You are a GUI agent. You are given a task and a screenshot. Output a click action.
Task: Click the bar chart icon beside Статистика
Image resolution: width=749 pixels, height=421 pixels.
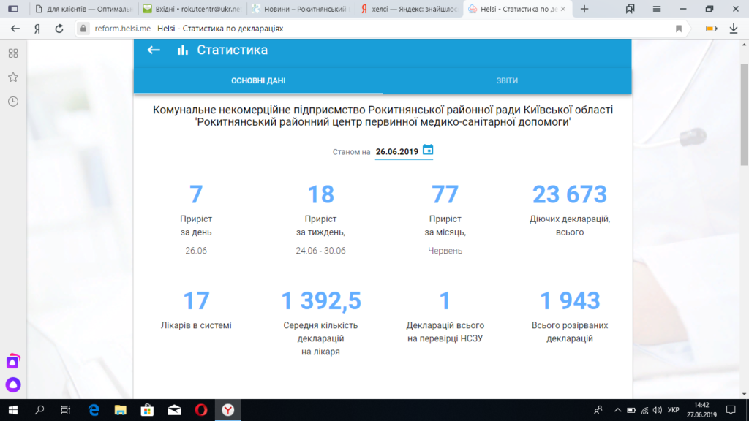click(x=182, y=50)
